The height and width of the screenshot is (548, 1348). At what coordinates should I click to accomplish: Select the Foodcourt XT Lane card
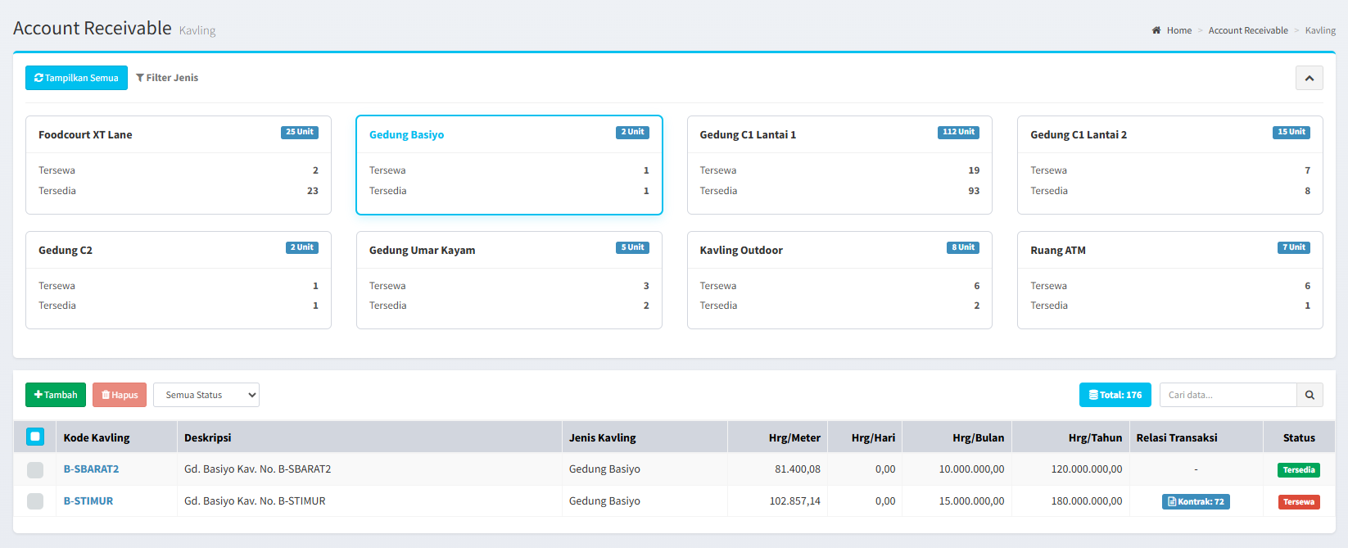point(178,165)
